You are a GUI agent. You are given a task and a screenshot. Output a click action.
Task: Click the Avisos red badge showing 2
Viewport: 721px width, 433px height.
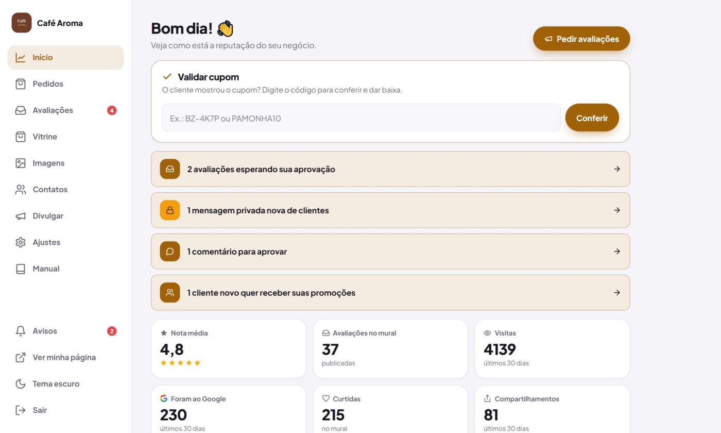(x=112, y=331)
